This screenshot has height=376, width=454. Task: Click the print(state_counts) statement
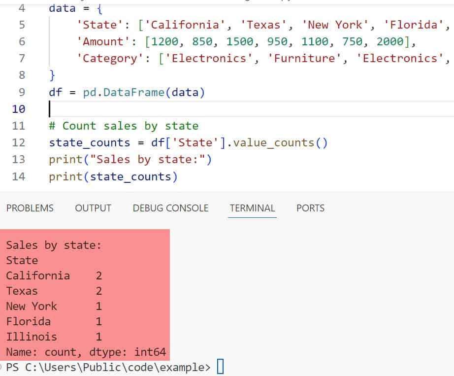[113, 176]
